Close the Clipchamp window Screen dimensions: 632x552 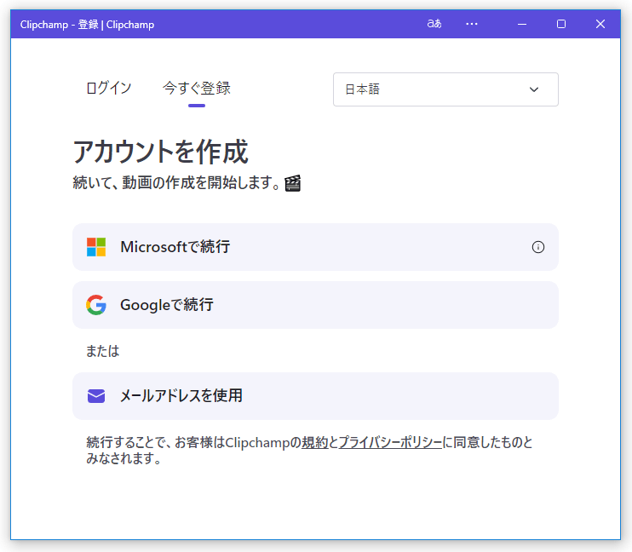(600, 24)
